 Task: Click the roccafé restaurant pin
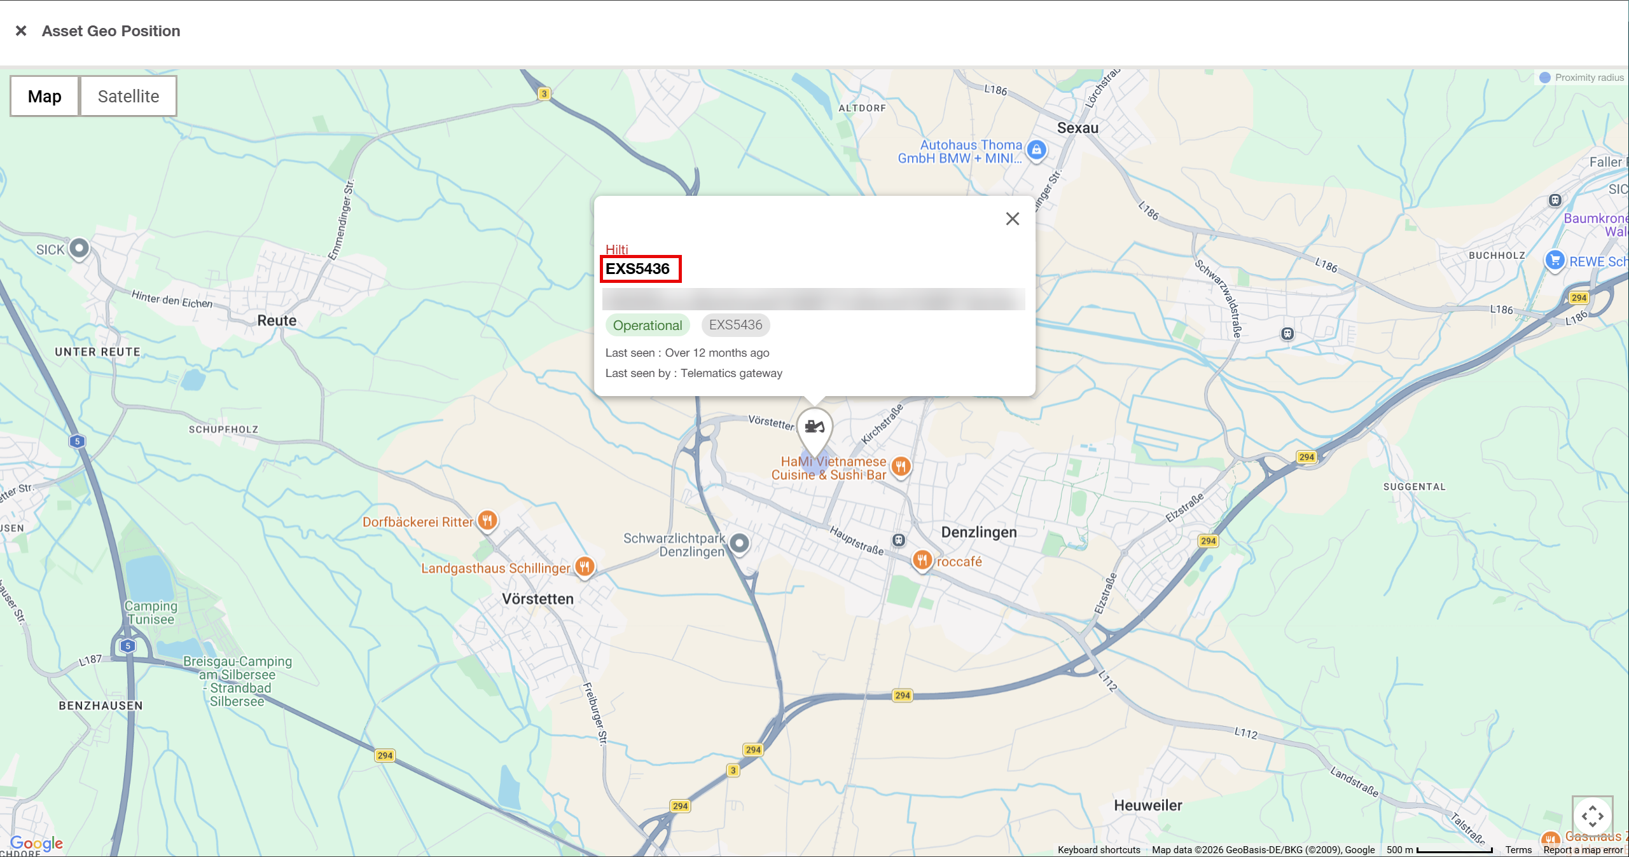point(922,560)
